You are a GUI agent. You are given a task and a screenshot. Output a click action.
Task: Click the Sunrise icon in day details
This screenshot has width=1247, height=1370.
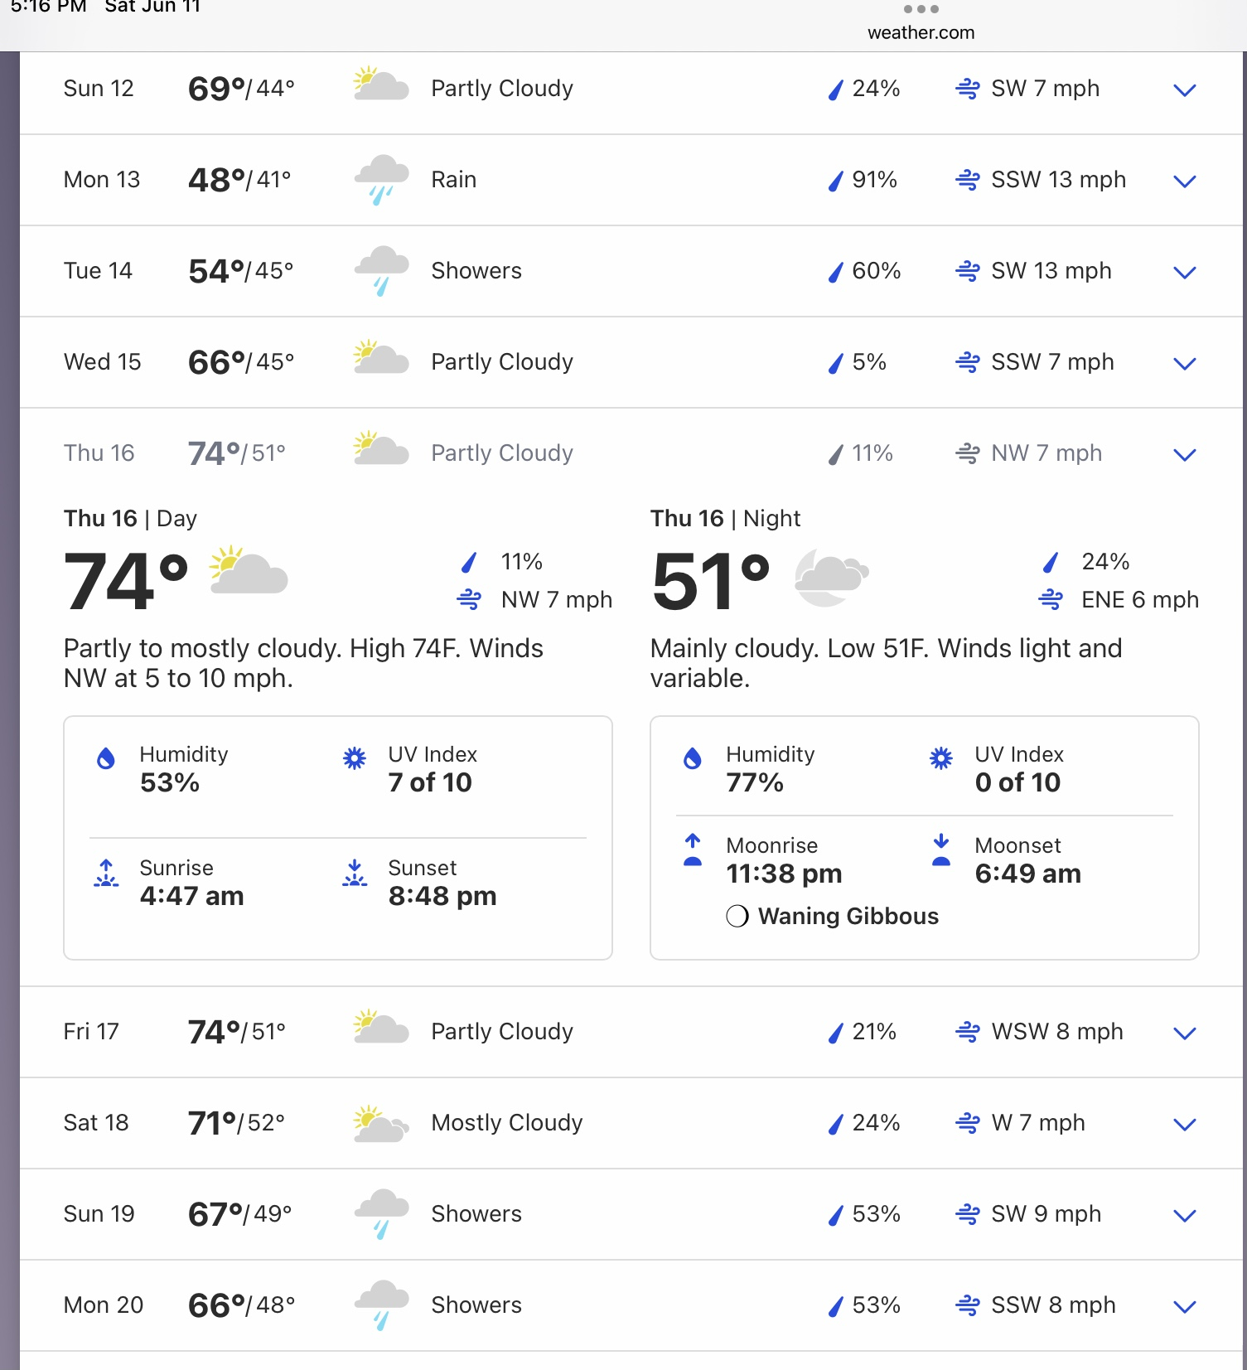106,874
